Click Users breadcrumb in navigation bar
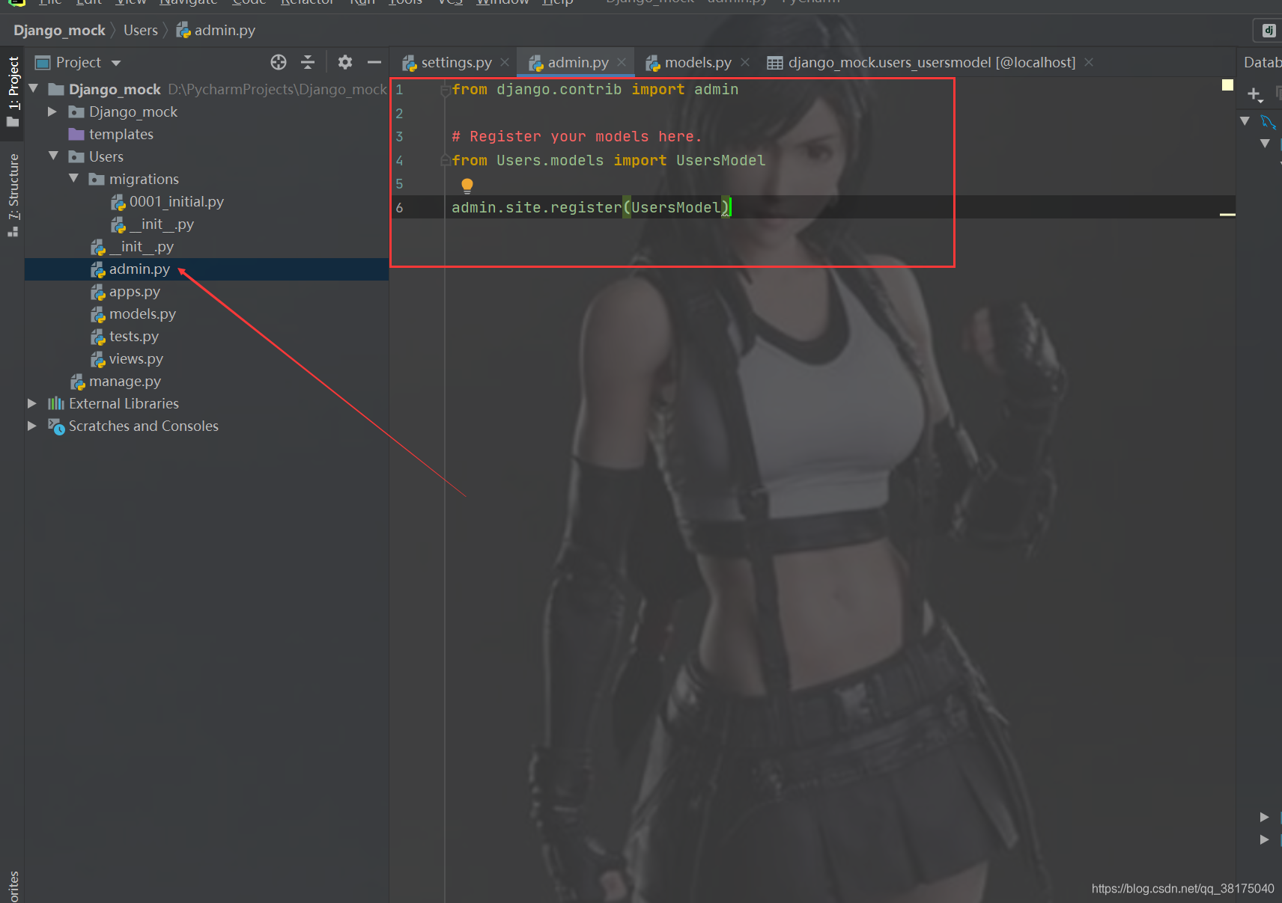Image resolution: width=1282 pixels, height=903 pixels. pos(141,31)
